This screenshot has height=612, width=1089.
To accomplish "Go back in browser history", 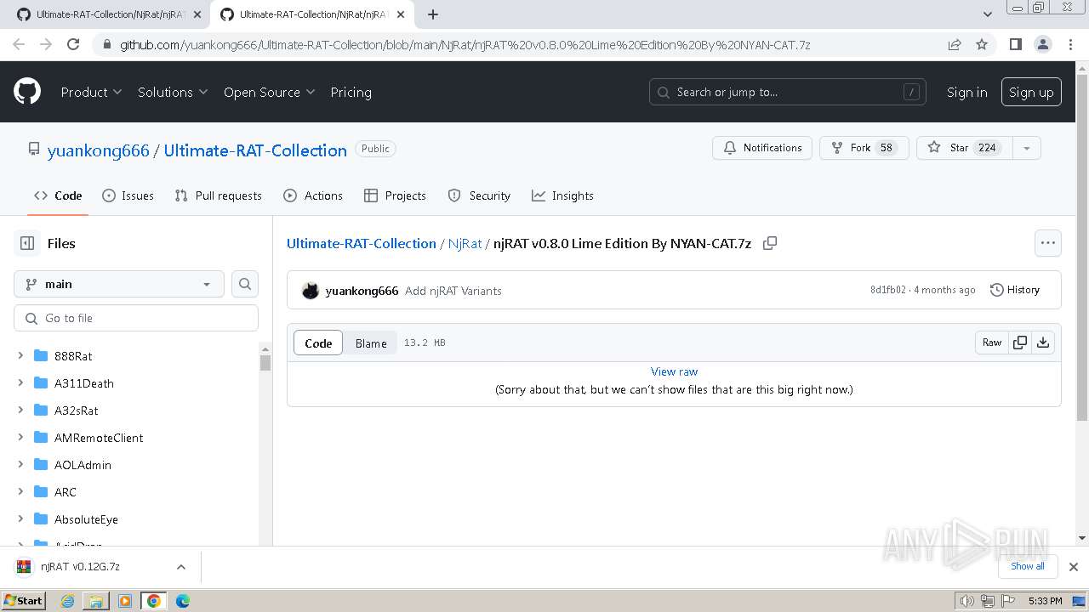I will [x=19, y=44].
